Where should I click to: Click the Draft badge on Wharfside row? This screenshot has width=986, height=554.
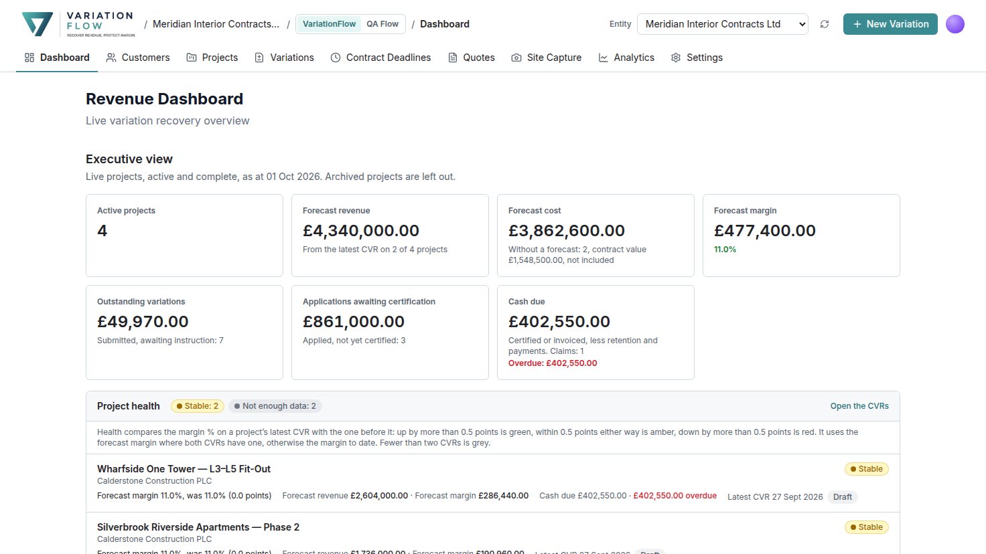point(843,497)
